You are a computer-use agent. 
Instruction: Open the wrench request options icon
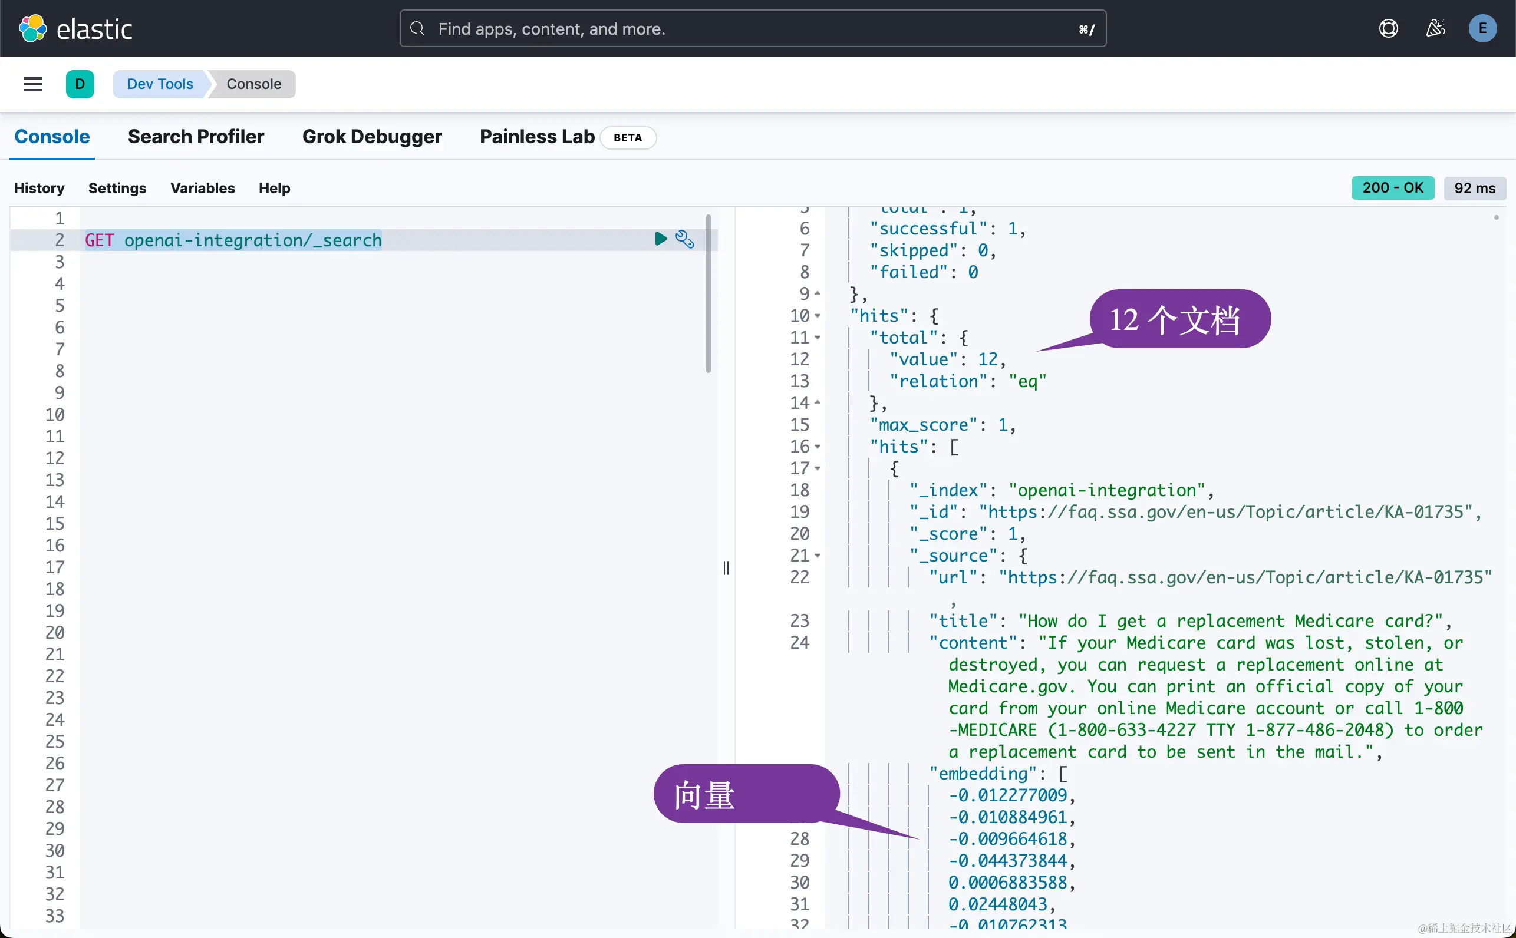coord(685,239)
